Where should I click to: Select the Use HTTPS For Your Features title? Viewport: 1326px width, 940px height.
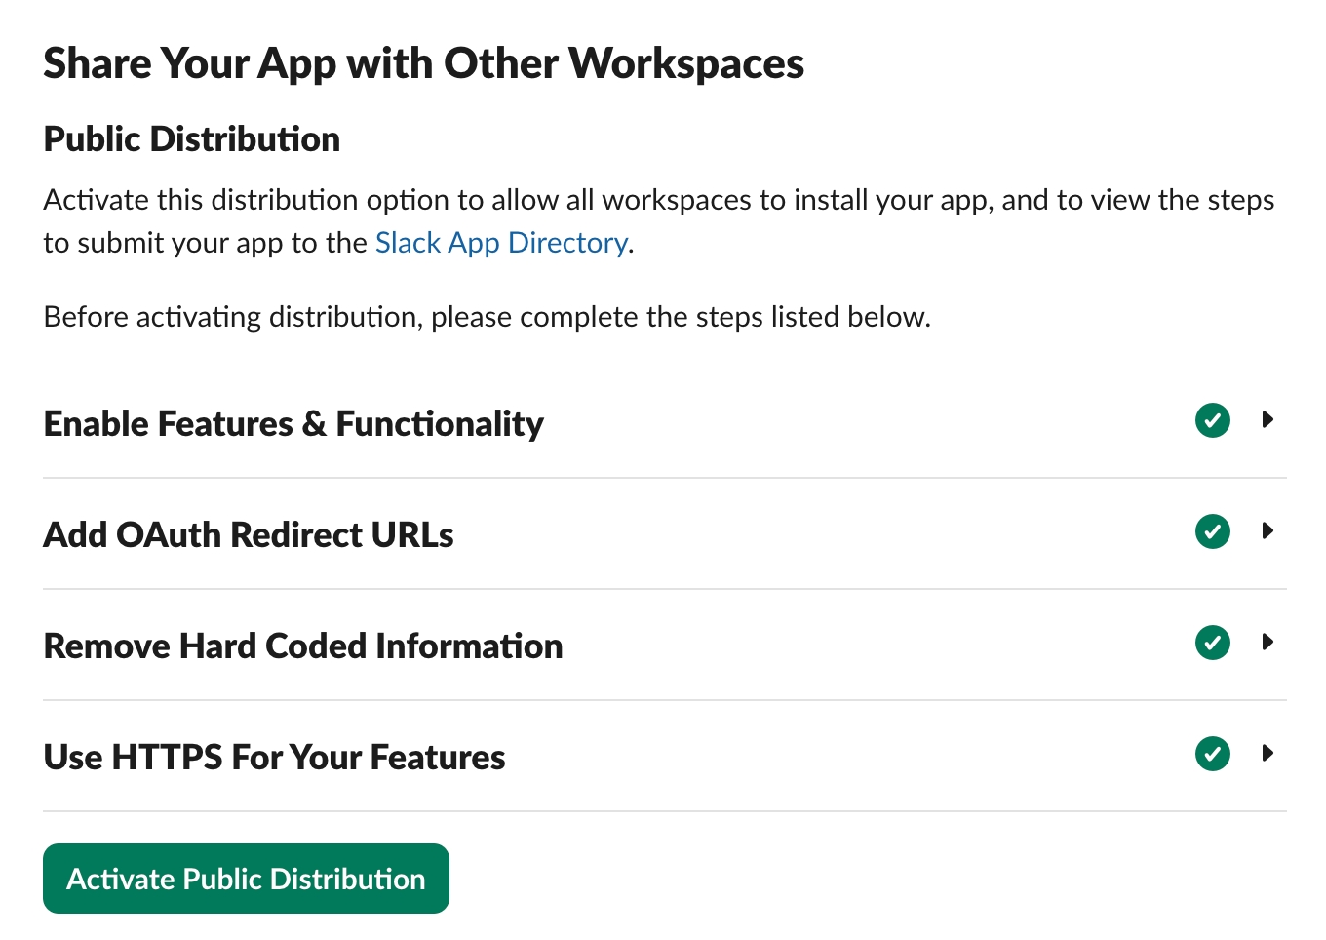click(274, 758)
